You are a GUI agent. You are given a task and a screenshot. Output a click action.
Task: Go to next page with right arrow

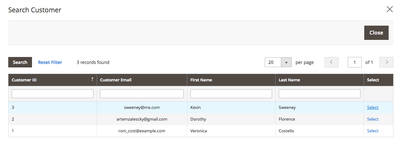[386, 62]
